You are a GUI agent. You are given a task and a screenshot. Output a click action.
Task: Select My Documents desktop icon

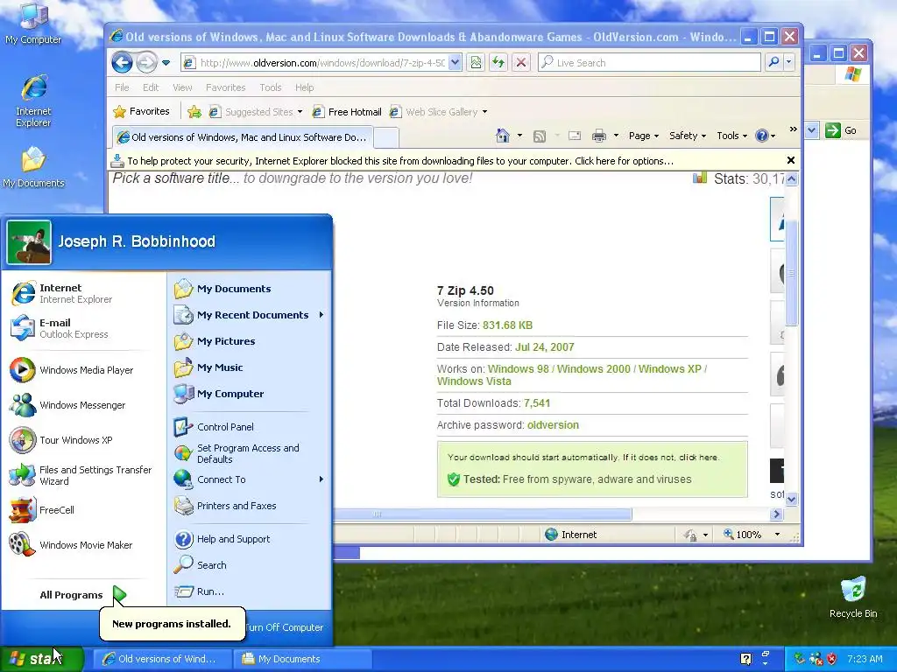(33, 167)
